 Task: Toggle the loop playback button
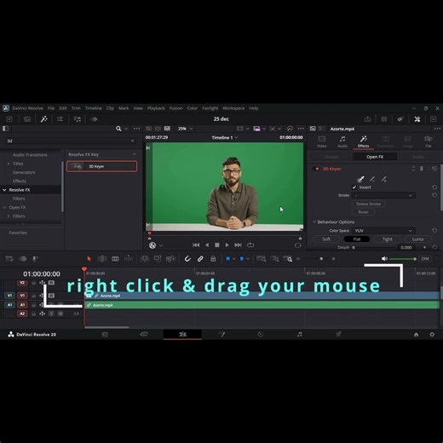click(250, 245)
